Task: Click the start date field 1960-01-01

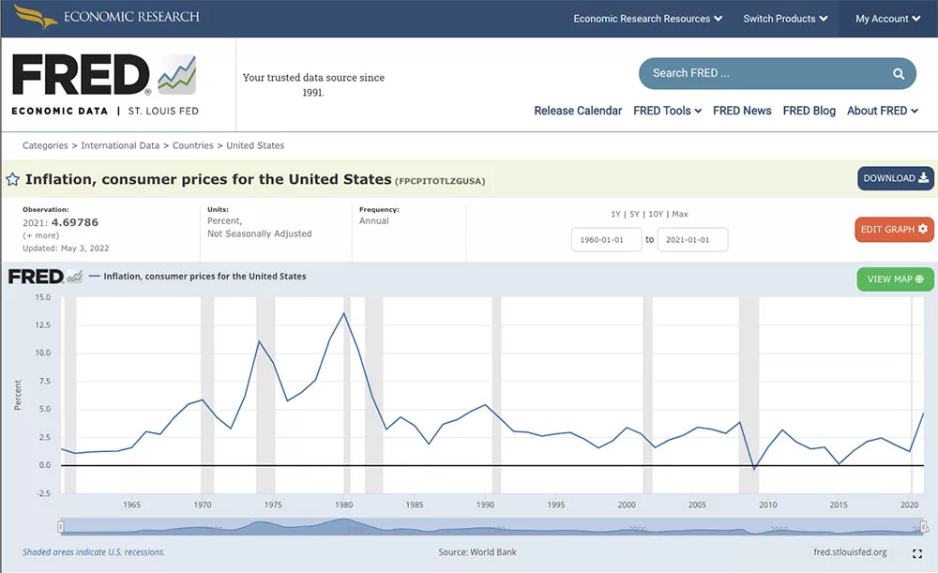Action: coord(607,240)
